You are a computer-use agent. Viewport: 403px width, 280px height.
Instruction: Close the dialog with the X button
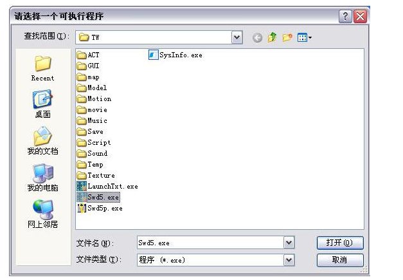360,17
